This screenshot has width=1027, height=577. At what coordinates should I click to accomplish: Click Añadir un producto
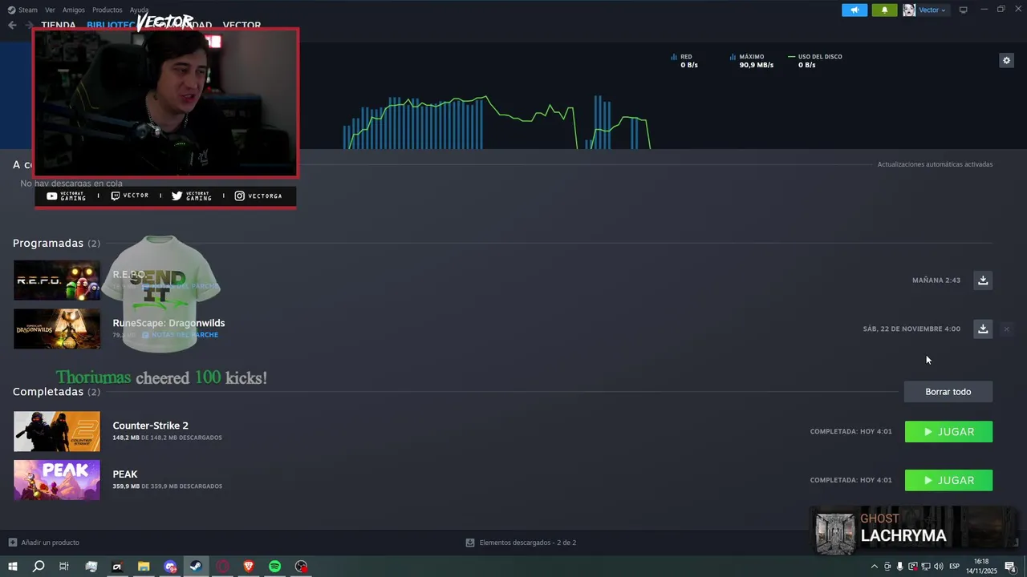(x=44, y=543)
